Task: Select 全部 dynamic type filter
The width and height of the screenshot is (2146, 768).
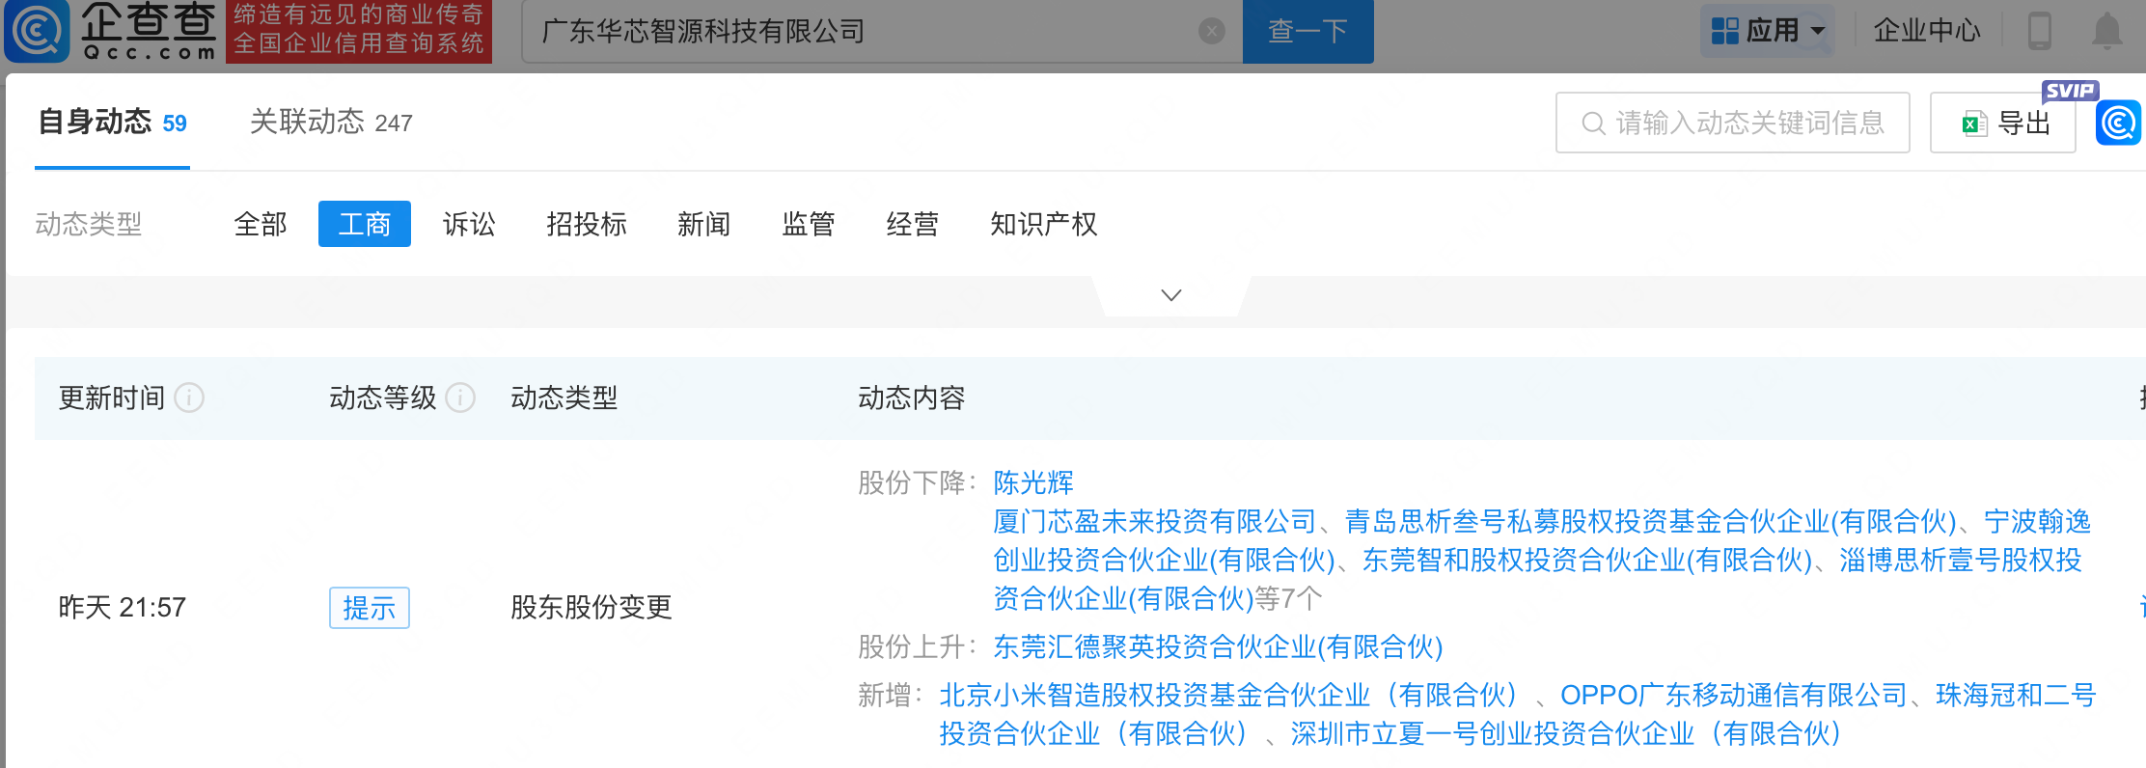Action: click(261, 224)
